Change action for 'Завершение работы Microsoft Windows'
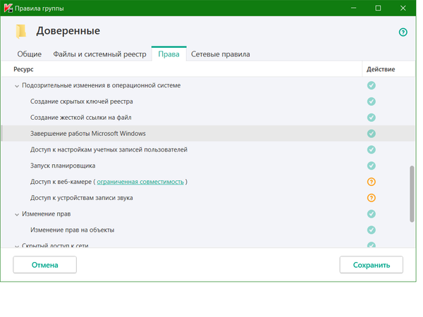The height and width of the screenshot is (317, 423). coord(371,134)
